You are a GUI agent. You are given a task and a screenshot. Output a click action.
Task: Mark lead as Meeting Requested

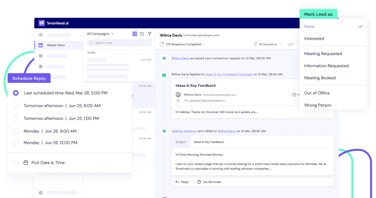(x=323, y=54)
